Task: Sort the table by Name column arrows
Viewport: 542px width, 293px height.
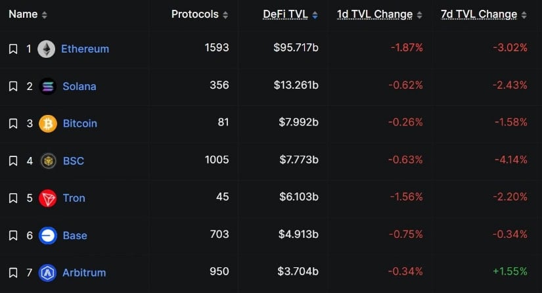Action: (x=44, y=15)
